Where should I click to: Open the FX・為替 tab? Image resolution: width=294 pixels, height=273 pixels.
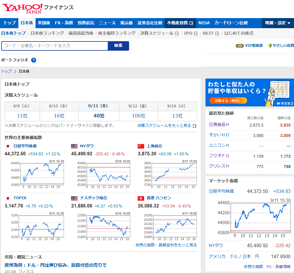[x=64, y=23]
